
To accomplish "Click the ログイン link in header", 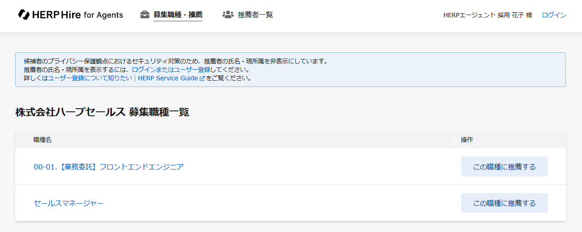I will pos(554,15).
